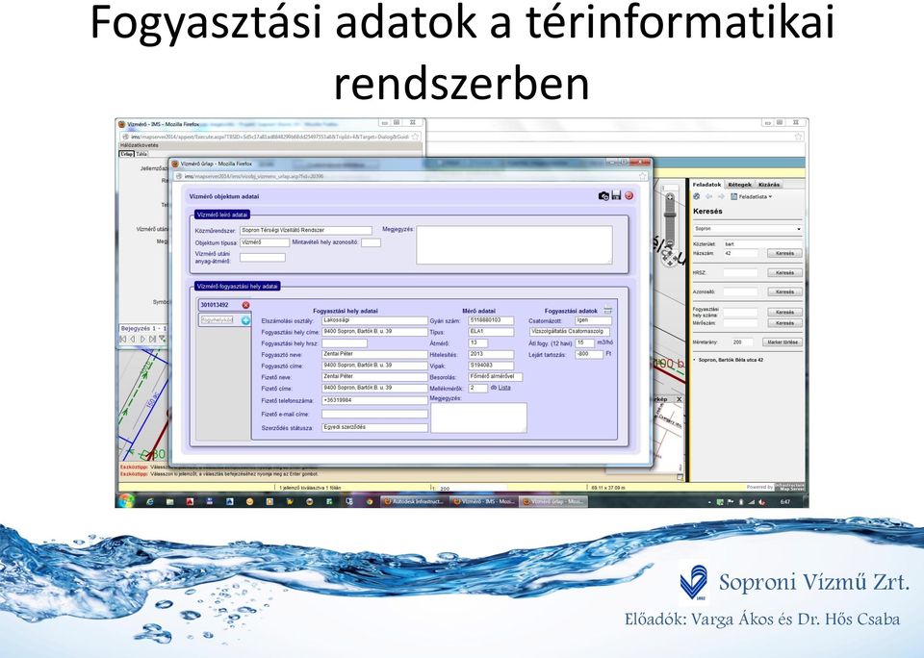Click the Fogyasztó neve field
The height and width of the screenshot is (658, 924).
click(x=374, y=355)
